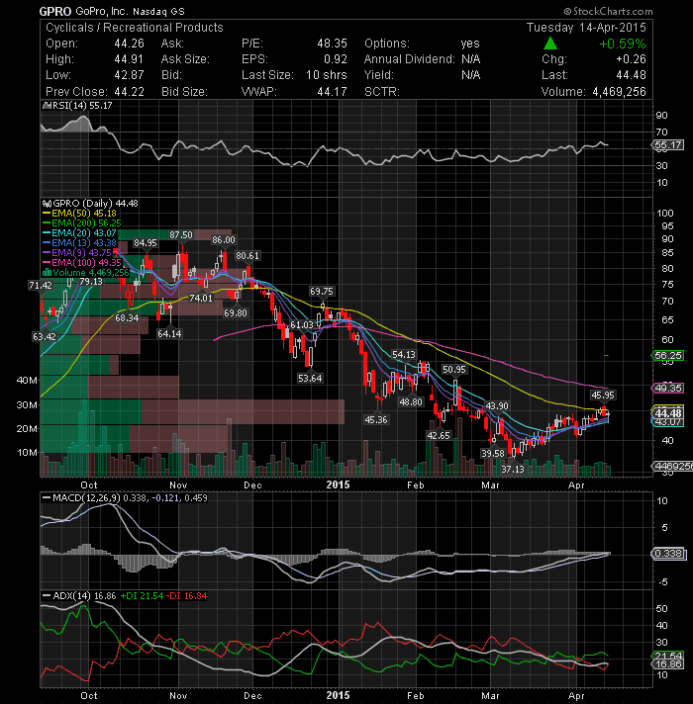Click the MACD(12,26,9) indicator label
The width and height of the screenshot is (693, 704).
click(86, 498)
